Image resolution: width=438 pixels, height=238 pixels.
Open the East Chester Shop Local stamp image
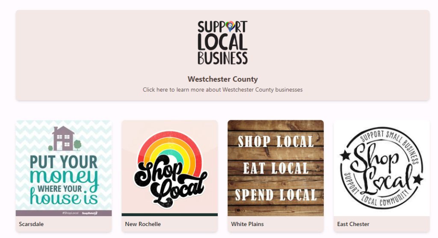382,168
